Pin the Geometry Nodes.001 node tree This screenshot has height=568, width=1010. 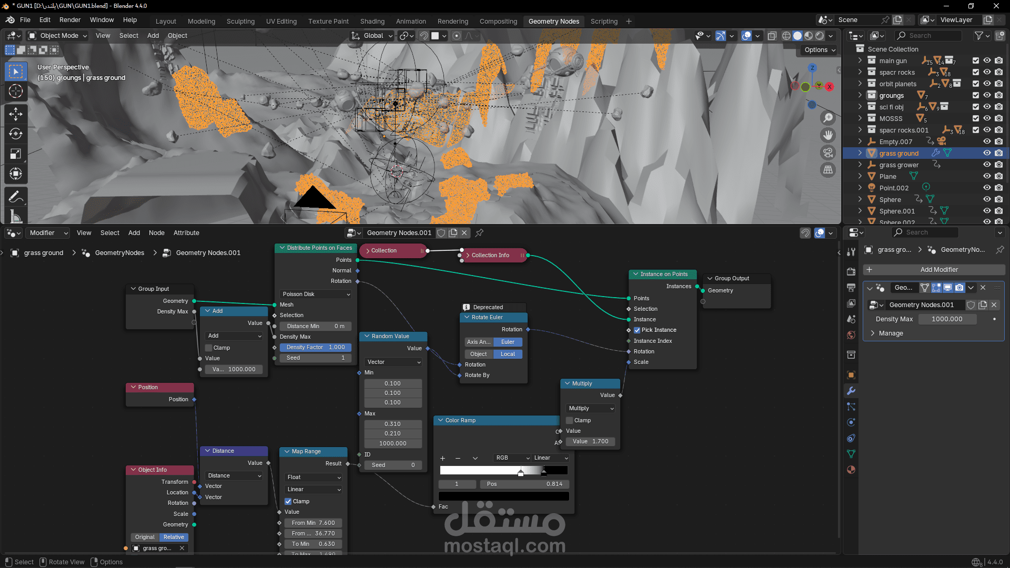tap(479, 233)
